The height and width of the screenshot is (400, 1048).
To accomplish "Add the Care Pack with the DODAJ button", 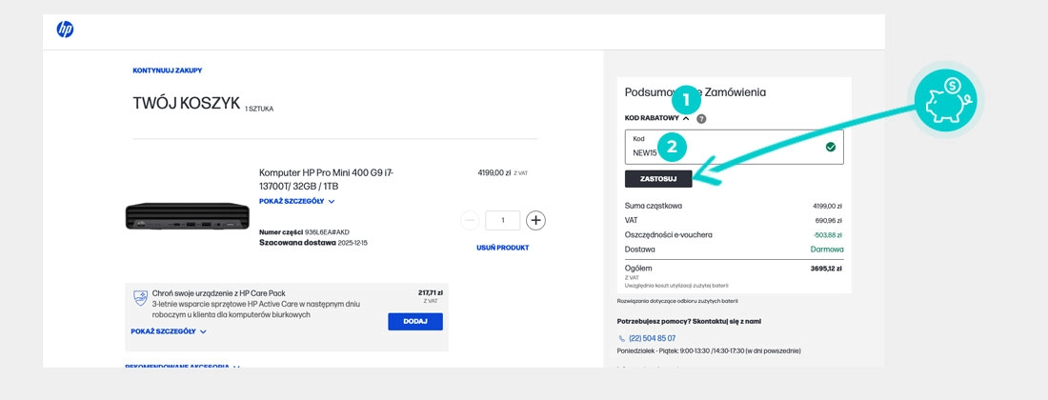I will (x=414, y=322).
